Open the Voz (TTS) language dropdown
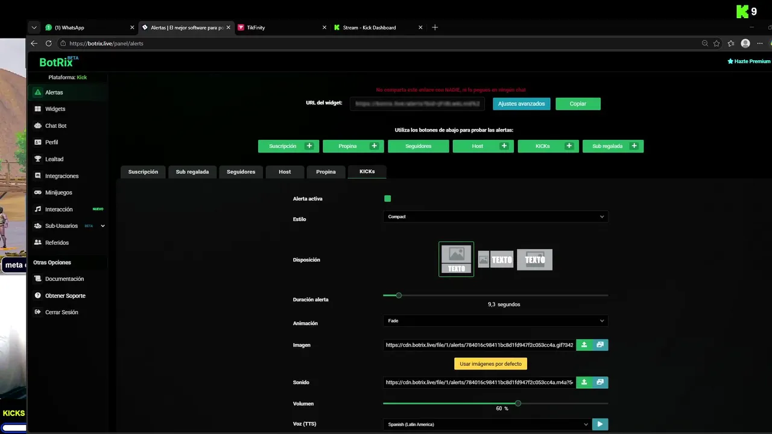The image size is (772, 434). 487,424
